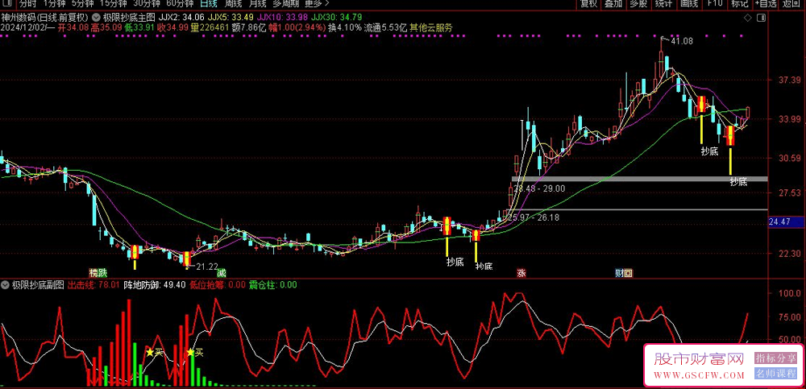Select the 周线 weekly period

[x=234, y=4]
